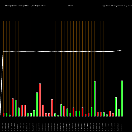This screenshot has width=132, height=132.
Task: Click the 'MunafaSutra Money Flow Charts for TPTX' title
Action: click(25, 6)
